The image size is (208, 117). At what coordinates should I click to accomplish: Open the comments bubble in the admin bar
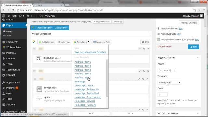[30, 16]
